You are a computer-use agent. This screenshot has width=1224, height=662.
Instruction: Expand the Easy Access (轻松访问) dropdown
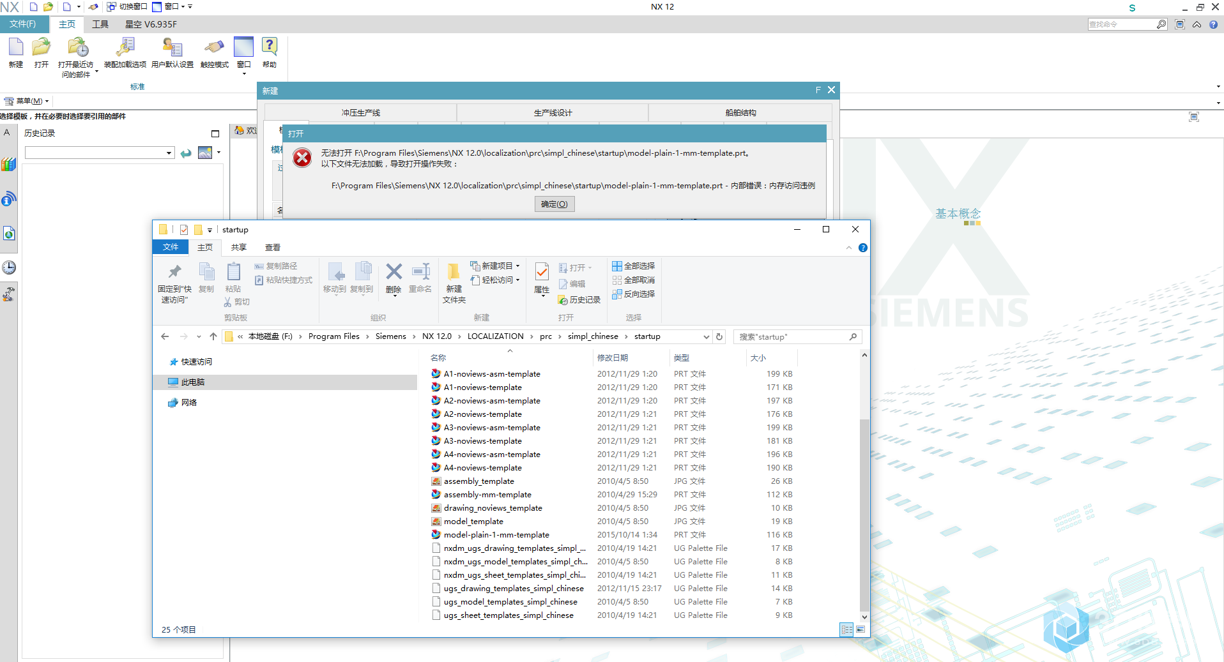coord(518,280)
